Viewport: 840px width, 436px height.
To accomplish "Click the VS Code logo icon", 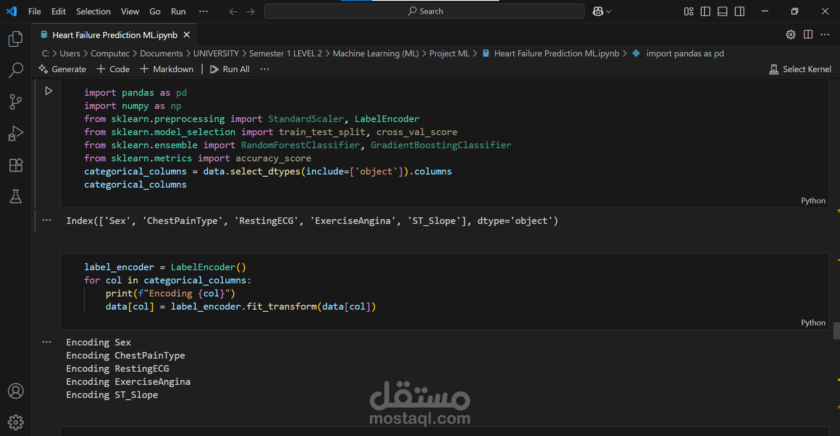I will (x=12, y=11).
